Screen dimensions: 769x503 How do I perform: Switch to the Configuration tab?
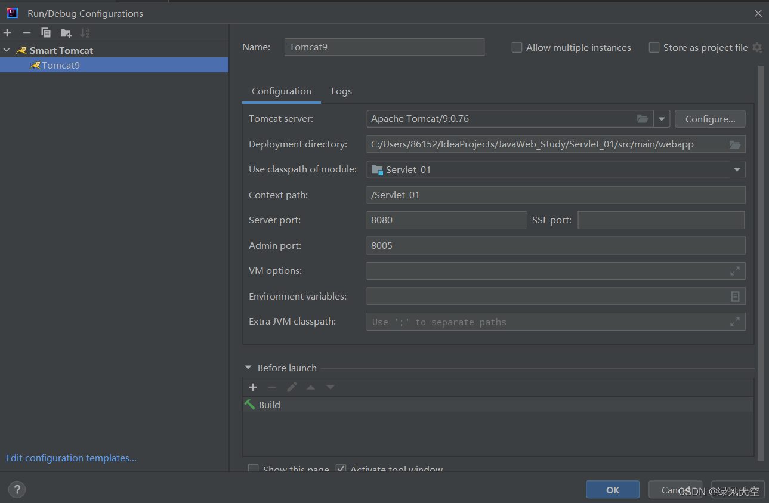pyautogui.click(x=282, y=91)
